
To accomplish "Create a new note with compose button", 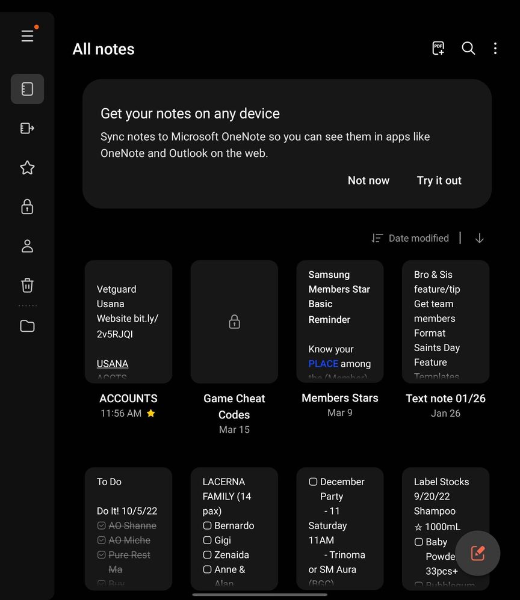I will pos(478,553).
